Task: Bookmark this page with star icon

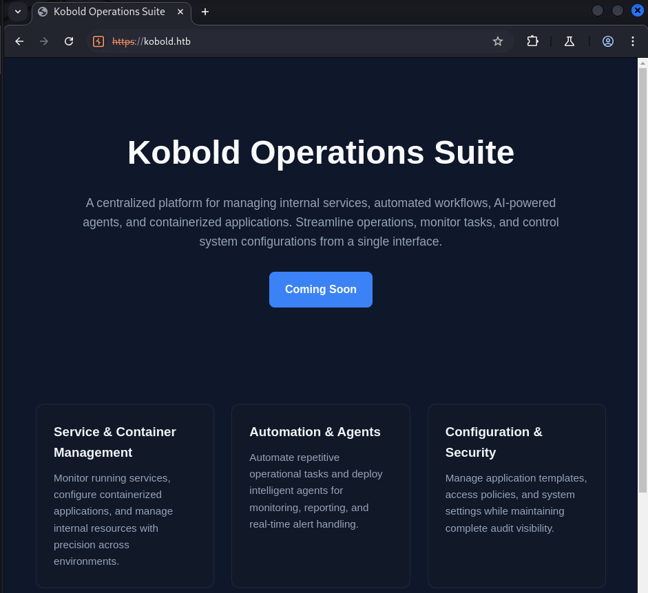Action: click(x=498, y=41)
